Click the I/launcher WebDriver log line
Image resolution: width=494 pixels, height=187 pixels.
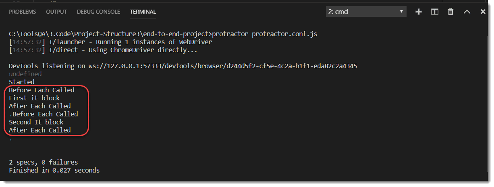pyautogui.click(x=110, y=42)
